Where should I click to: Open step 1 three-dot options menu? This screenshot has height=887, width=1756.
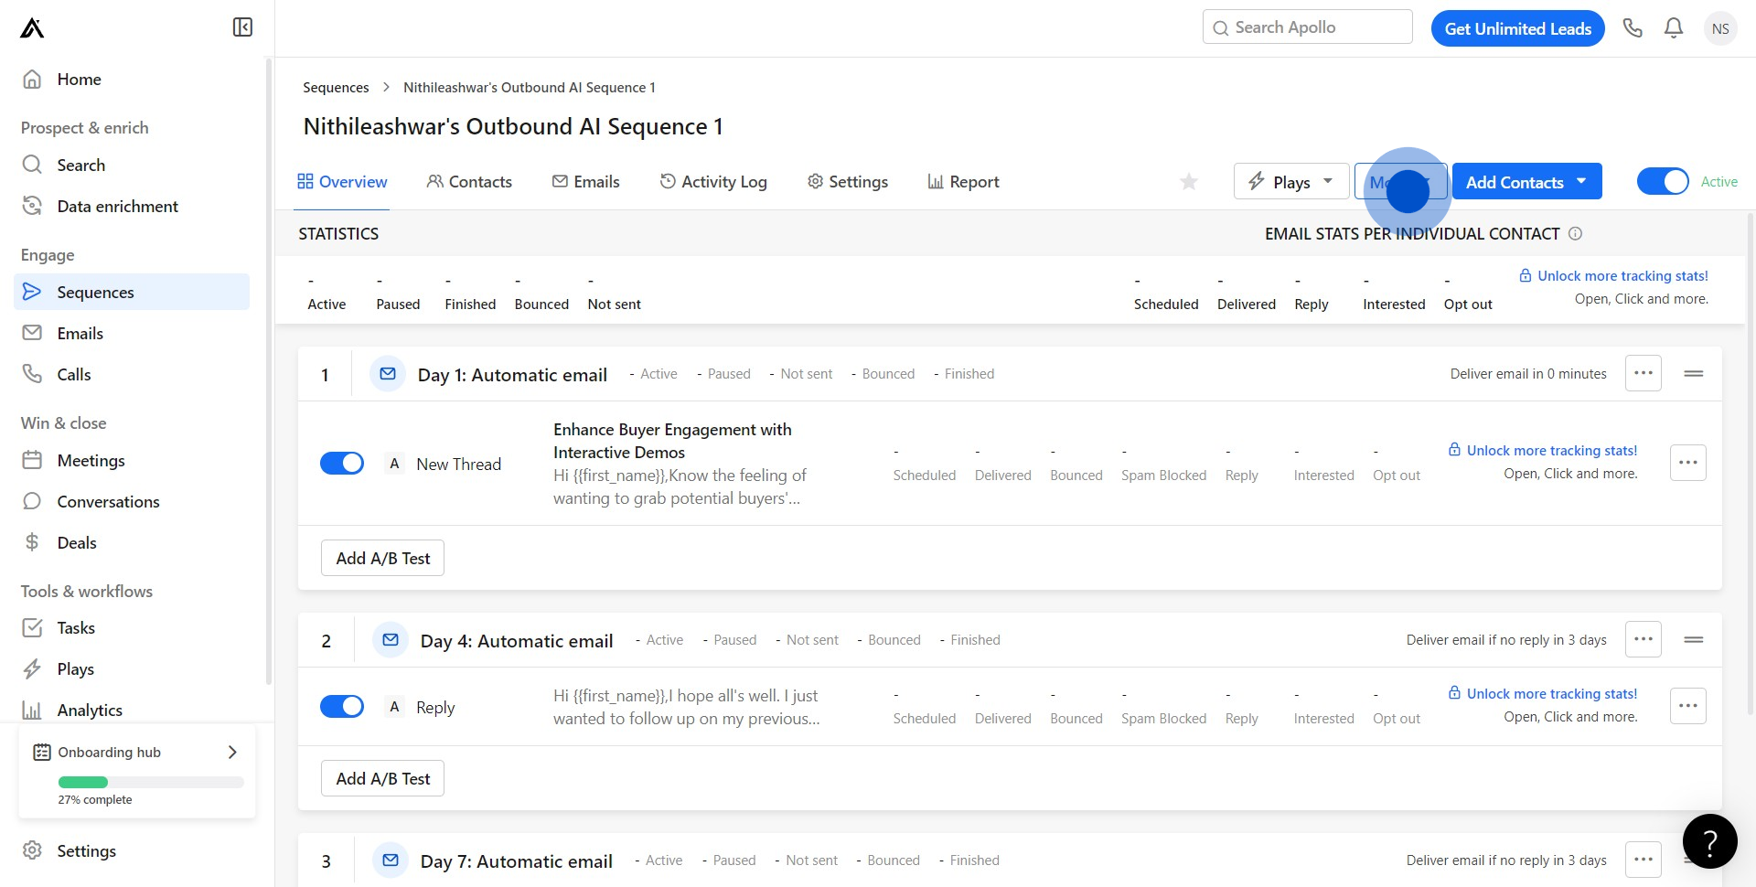(x=1643, y=373)
